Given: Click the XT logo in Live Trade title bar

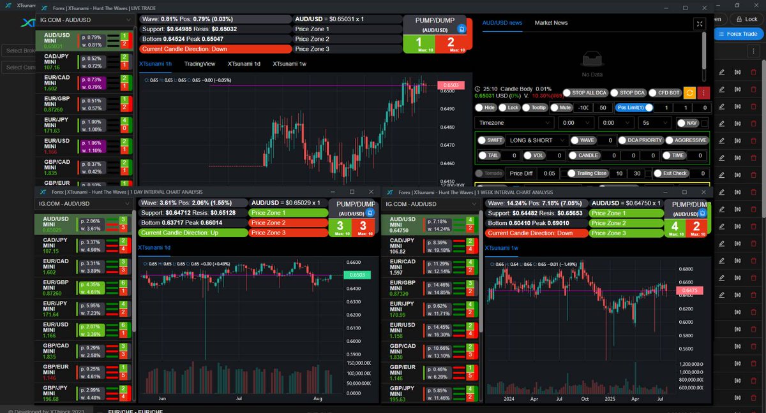Looking at the screenshot, I should (x=43, y=8).
